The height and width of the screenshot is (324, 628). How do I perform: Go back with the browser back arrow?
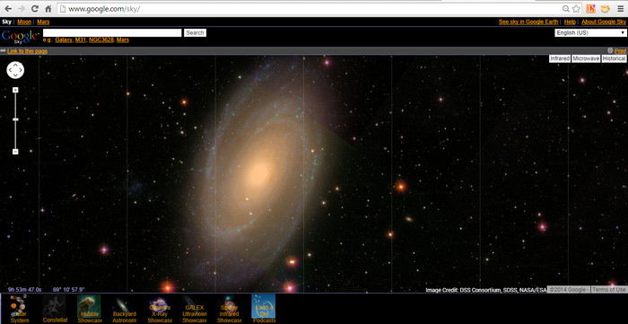click(8, 9)
